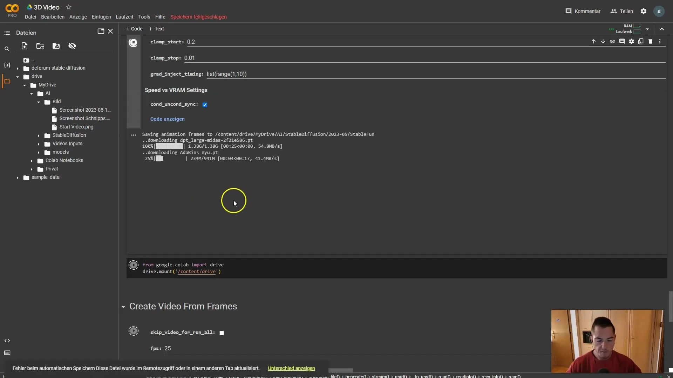Viewport: 673px width, 378px height.
Task: Expand the deforum-stable-diffusion folder
Action: pyautogui.click(x=18, y=68)
